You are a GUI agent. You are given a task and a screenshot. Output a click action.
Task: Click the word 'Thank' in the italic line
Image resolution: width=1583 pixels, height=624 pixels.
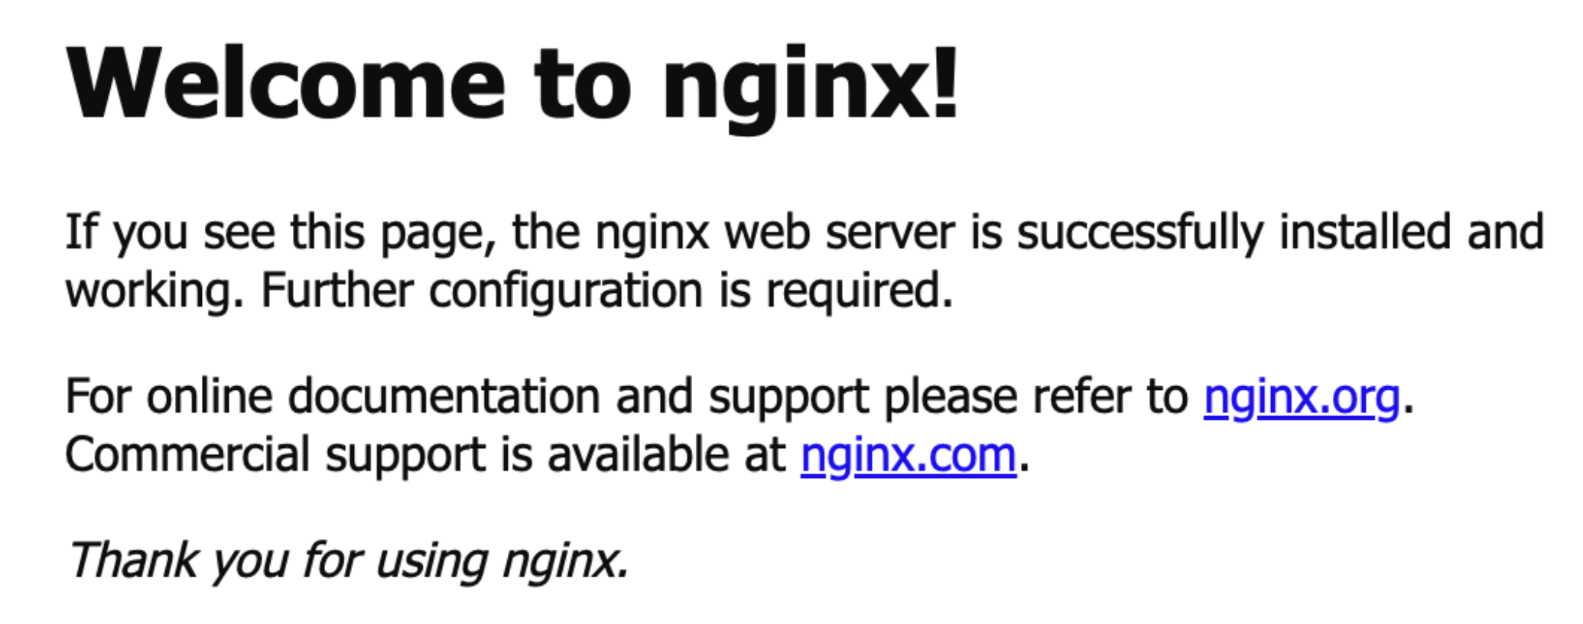coord(134,560)
